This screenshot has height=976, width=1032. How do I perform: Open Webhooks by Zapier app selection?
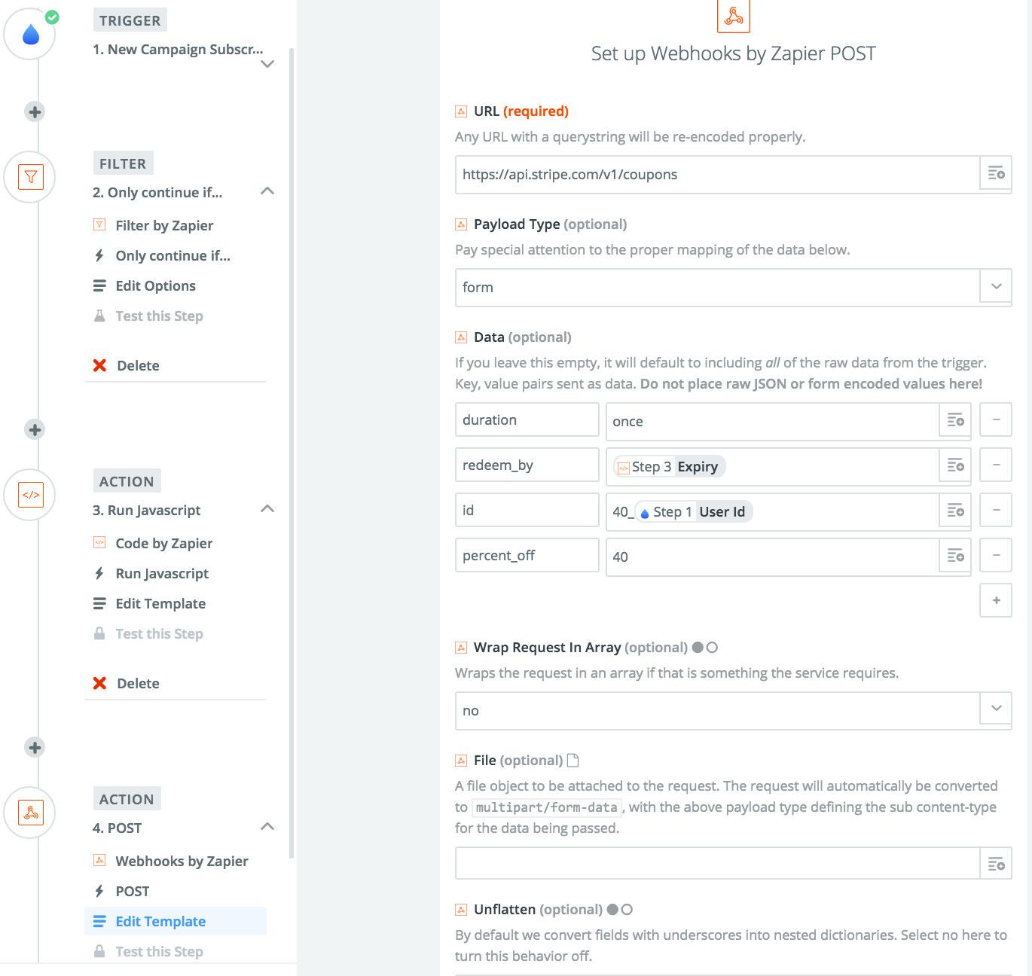[182, 861]
